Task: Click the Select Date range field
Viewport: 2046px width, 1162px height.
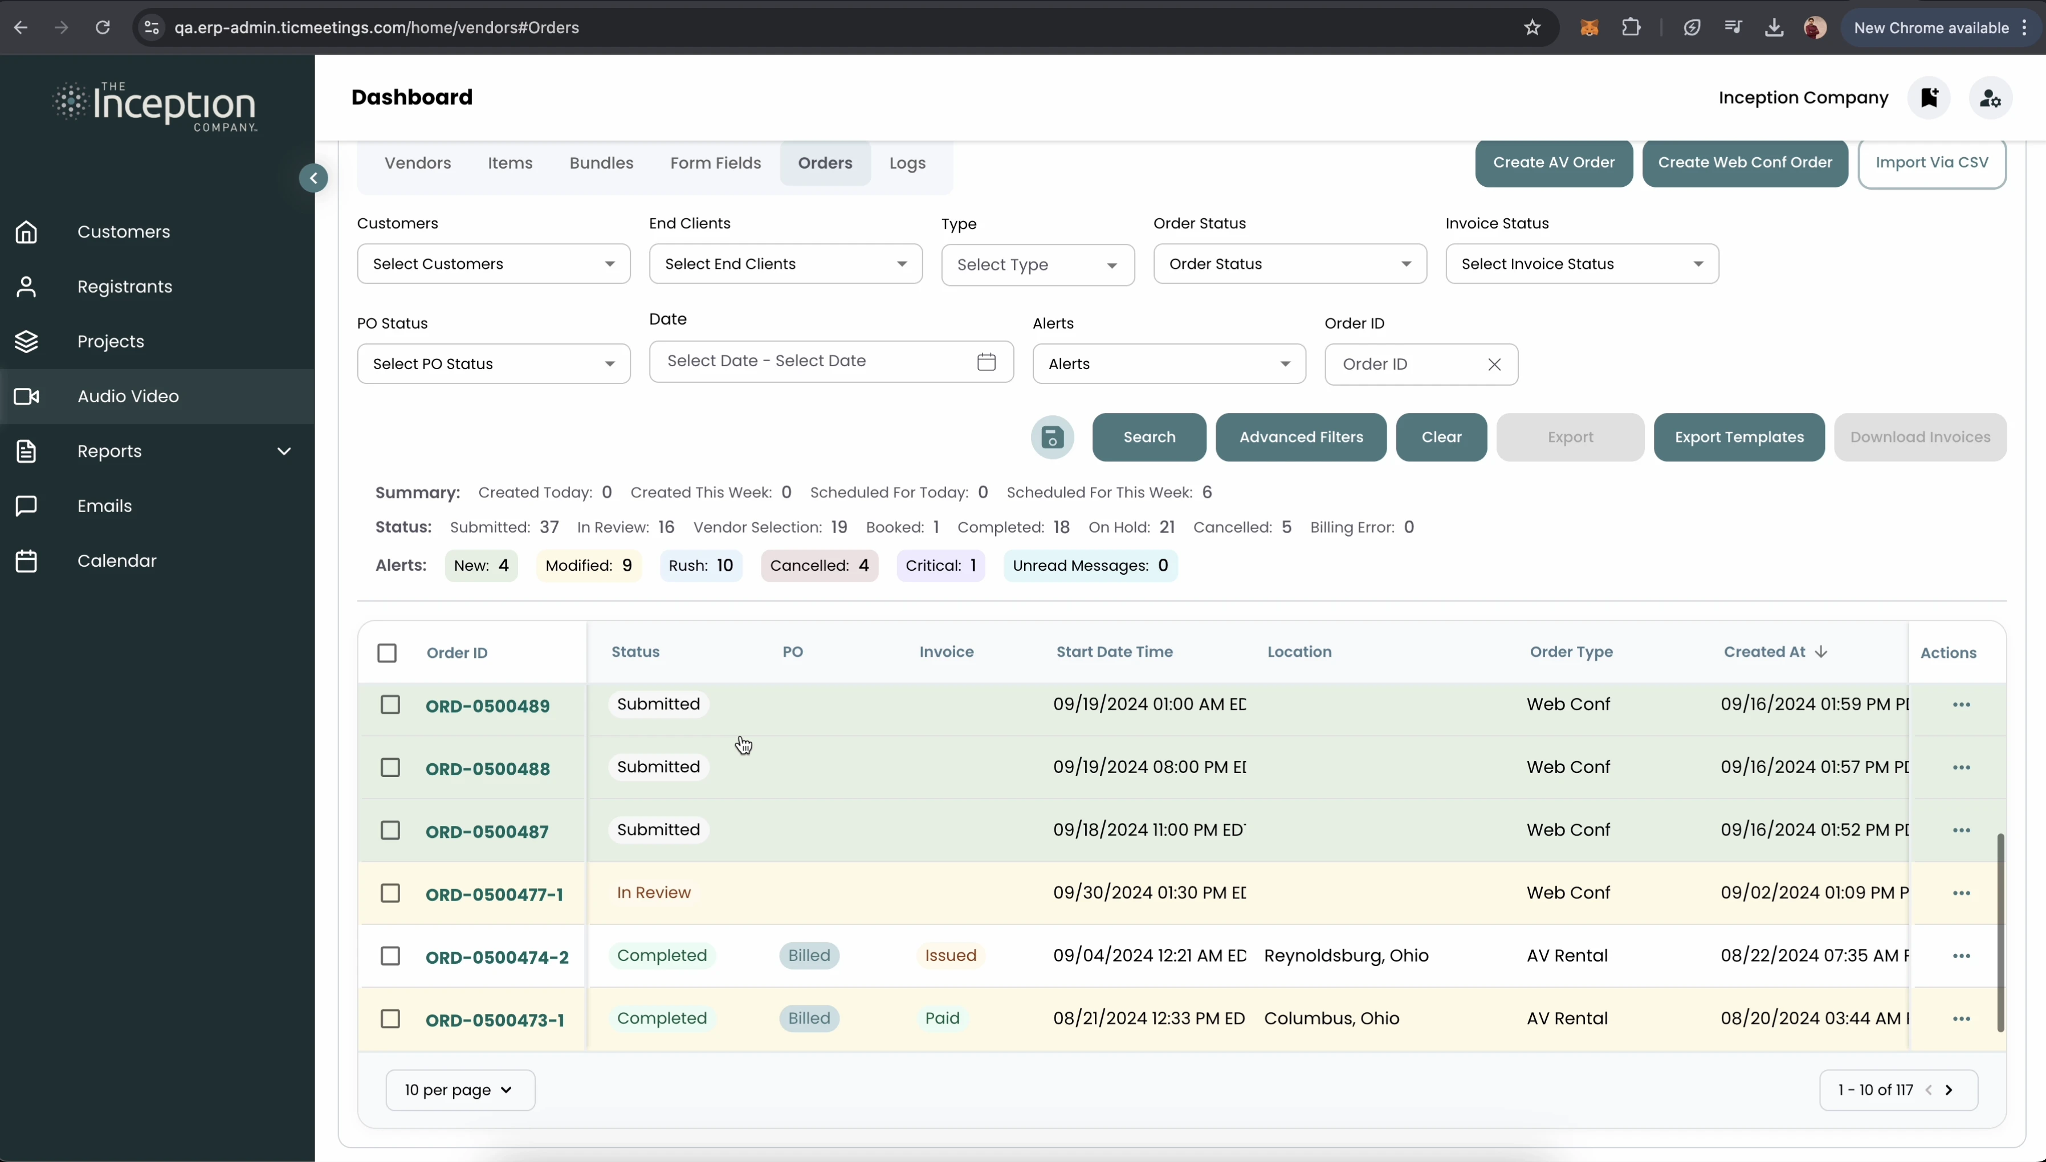Action: [x=831, y=362]
